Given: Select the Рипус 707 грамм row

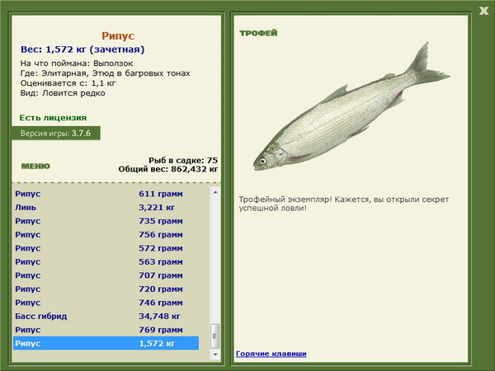Looking at the screenshot, I should point(106,275).
